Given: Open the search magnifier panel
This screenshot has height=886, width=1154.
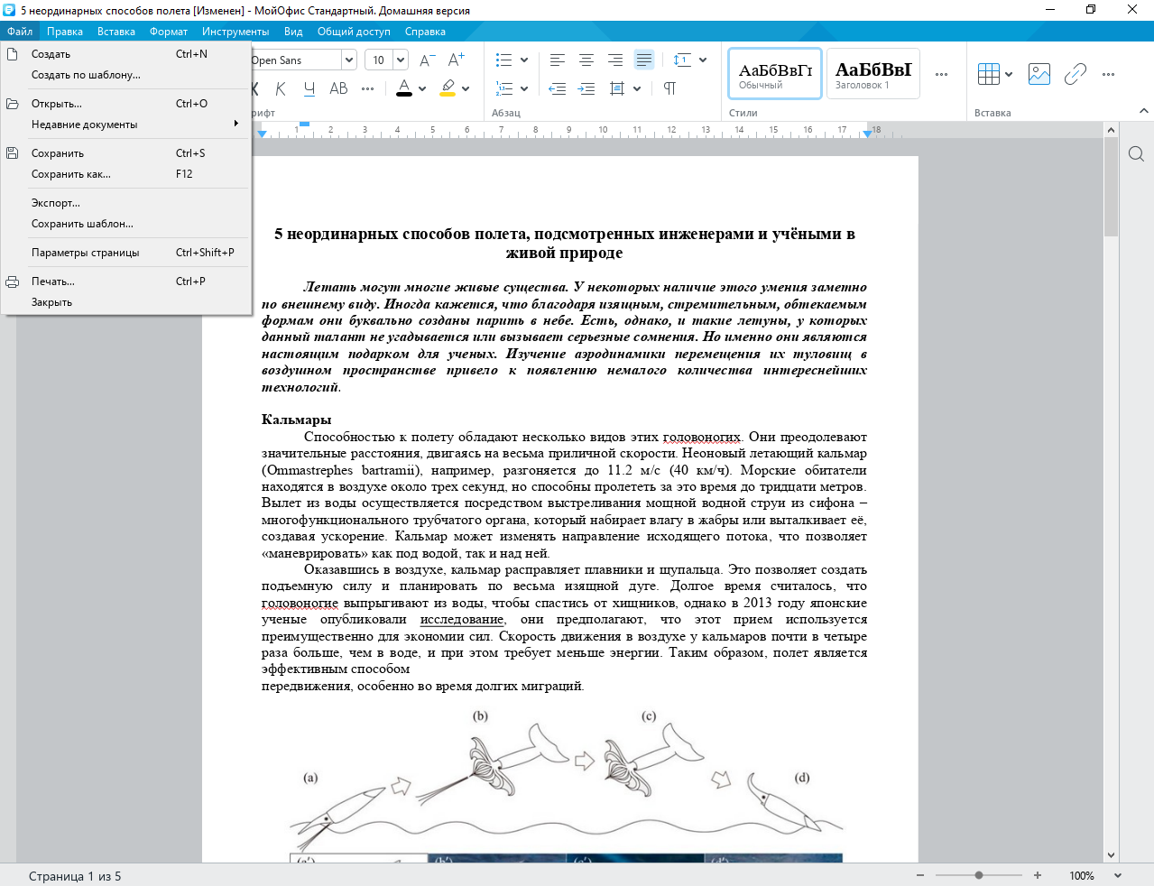Looking at the screenshot, I should point(1137,154).
